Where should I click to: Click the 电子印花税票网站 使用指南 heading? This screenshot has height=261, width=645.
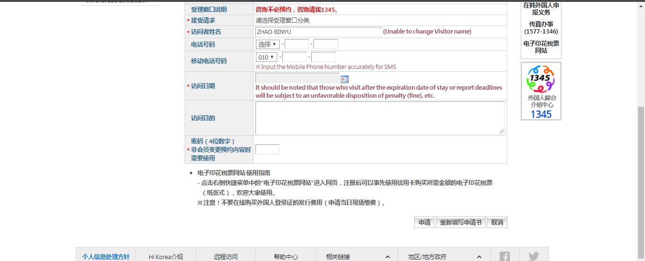point(234,173)
